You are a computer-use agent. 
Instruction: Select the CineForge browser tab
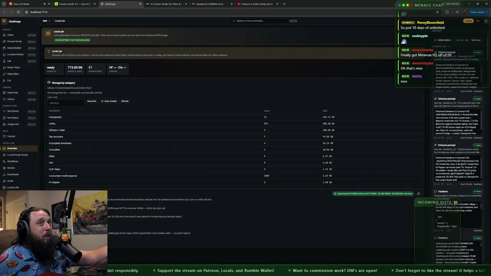pyautogui.click(x=120, y=4)
